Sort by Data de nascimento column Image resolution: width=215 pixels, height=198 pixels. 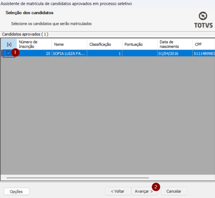[175, 44]
